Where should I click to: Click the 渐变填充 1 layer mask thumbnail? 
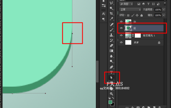coord(138,36)
